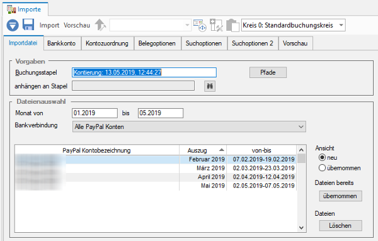The image size is (378, 241).
Task: Click date range 07.02.2019-19.02.2019
Action: [x=263, y=159]
